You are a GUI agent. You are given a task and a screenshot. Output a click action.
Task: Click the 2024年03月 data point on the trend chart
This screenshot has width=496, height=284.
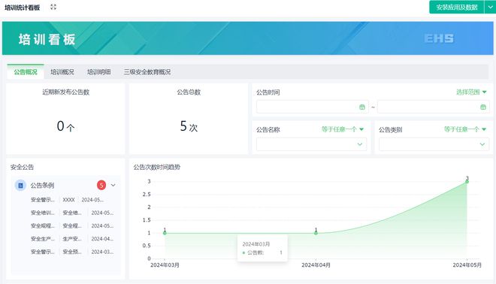click(165, 233)
